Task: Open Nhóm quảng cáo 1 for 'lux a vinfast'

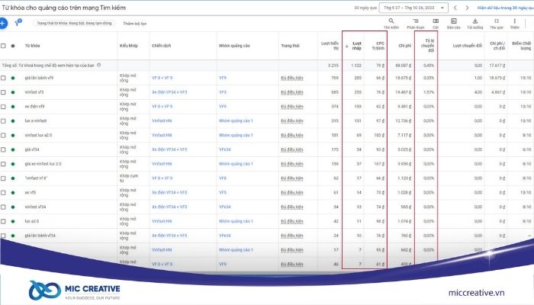Action: 236,120
